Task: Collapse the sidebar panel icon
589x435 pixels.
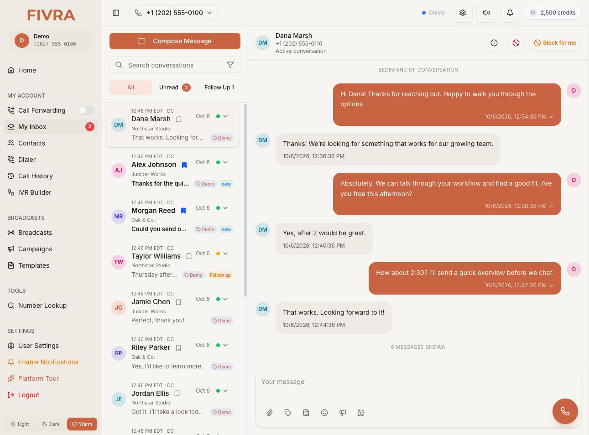Action: tap(116, 13)
